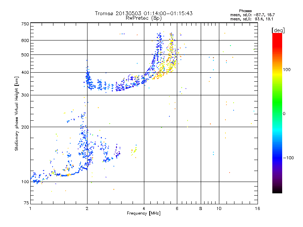The image size is (303, 227).
Task: Click the x-axis '8' tick label
Action: point(201,208)
